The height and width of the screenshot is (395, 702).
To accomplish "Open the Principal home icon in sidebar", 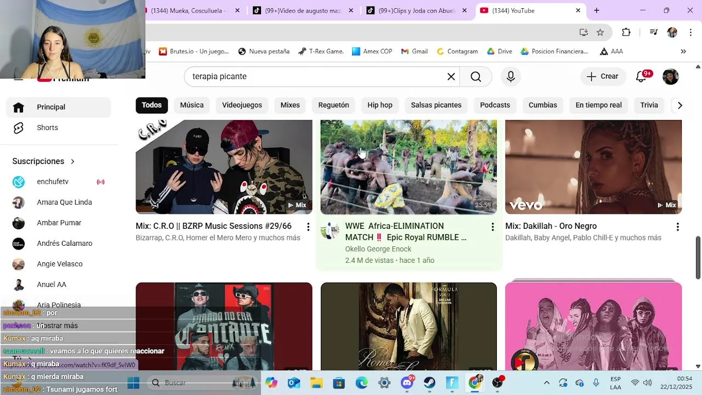I will 19,107.
